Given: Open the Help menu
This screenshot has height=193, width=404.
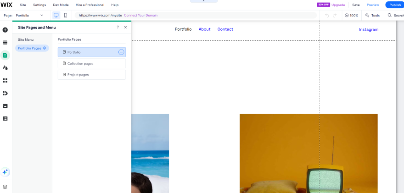Looking at the screenshot, I should click(x=115, y=5).
